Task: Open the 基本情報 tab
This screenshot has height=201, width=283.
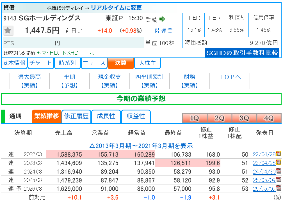Action: tap(14, 63)
